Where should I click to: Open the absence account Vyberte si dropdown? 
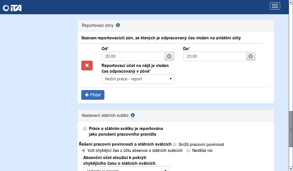[x=126, y=169]
